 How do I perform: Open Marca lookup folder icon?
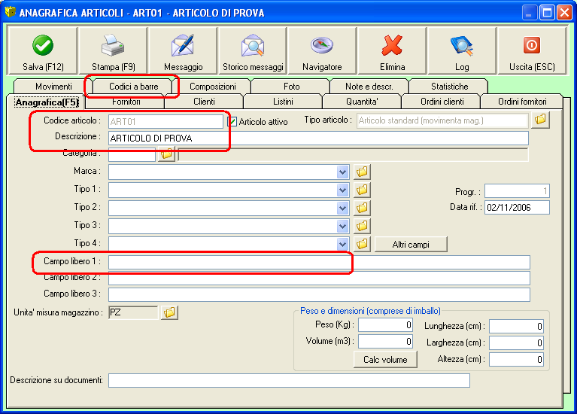pyautogui.click(x=362, y=172)
